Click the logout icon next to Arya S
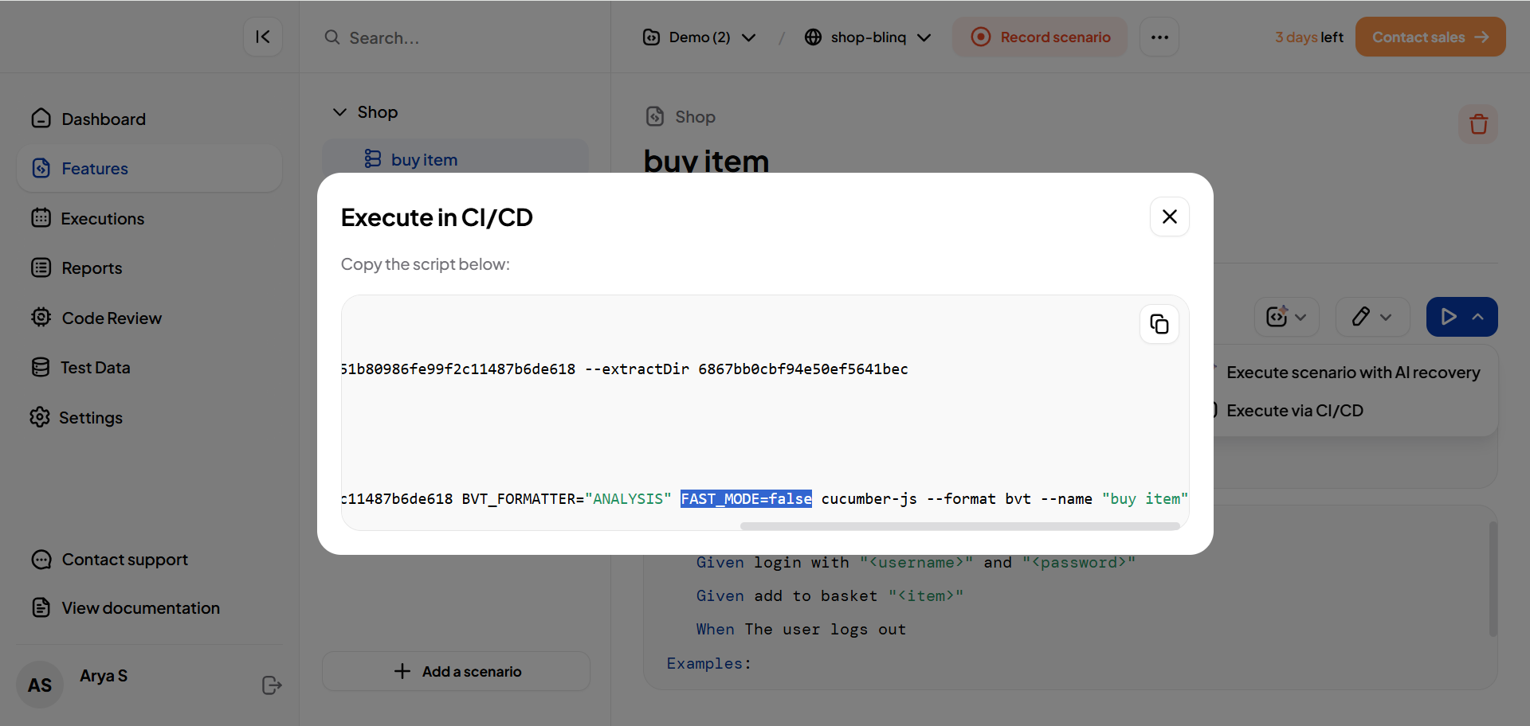1530x726 pixels. pos(272,685)
